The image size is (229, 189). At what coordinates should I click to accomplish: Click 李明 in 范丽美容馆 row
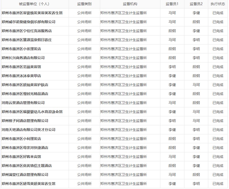pos(172,67)
